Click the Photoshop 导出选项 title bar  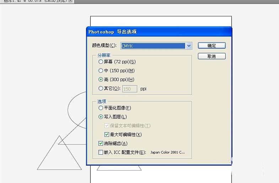point(159,32)
